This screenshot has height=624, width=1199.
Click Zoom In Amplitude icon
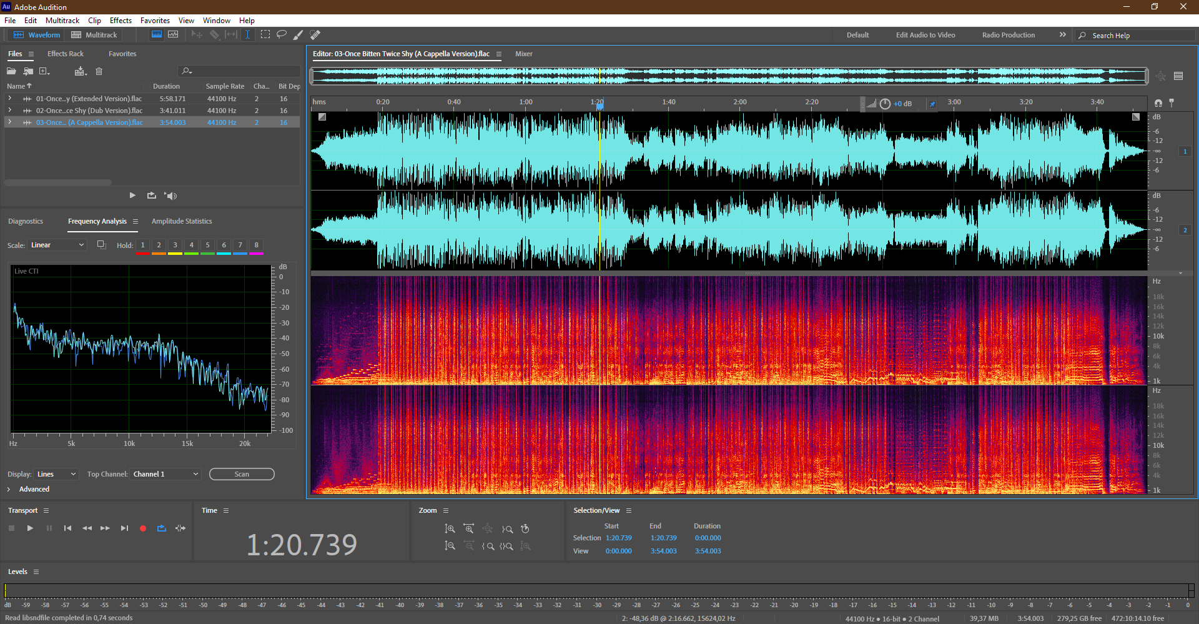coord(450,529)
